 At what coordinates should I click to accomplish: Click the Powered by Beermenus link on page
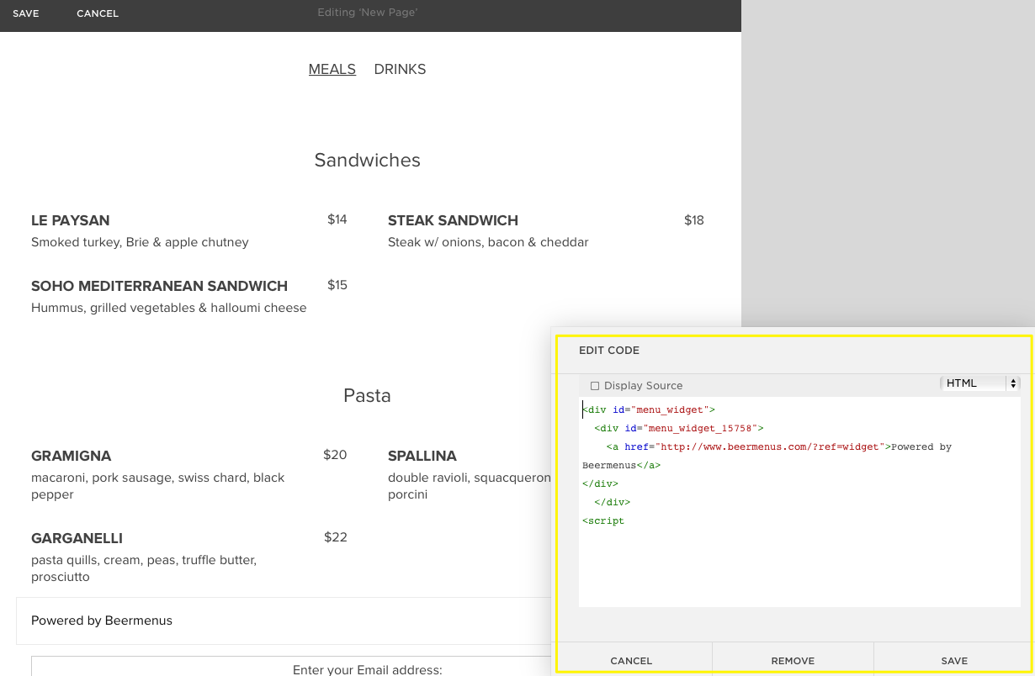(x=102, y=621)
